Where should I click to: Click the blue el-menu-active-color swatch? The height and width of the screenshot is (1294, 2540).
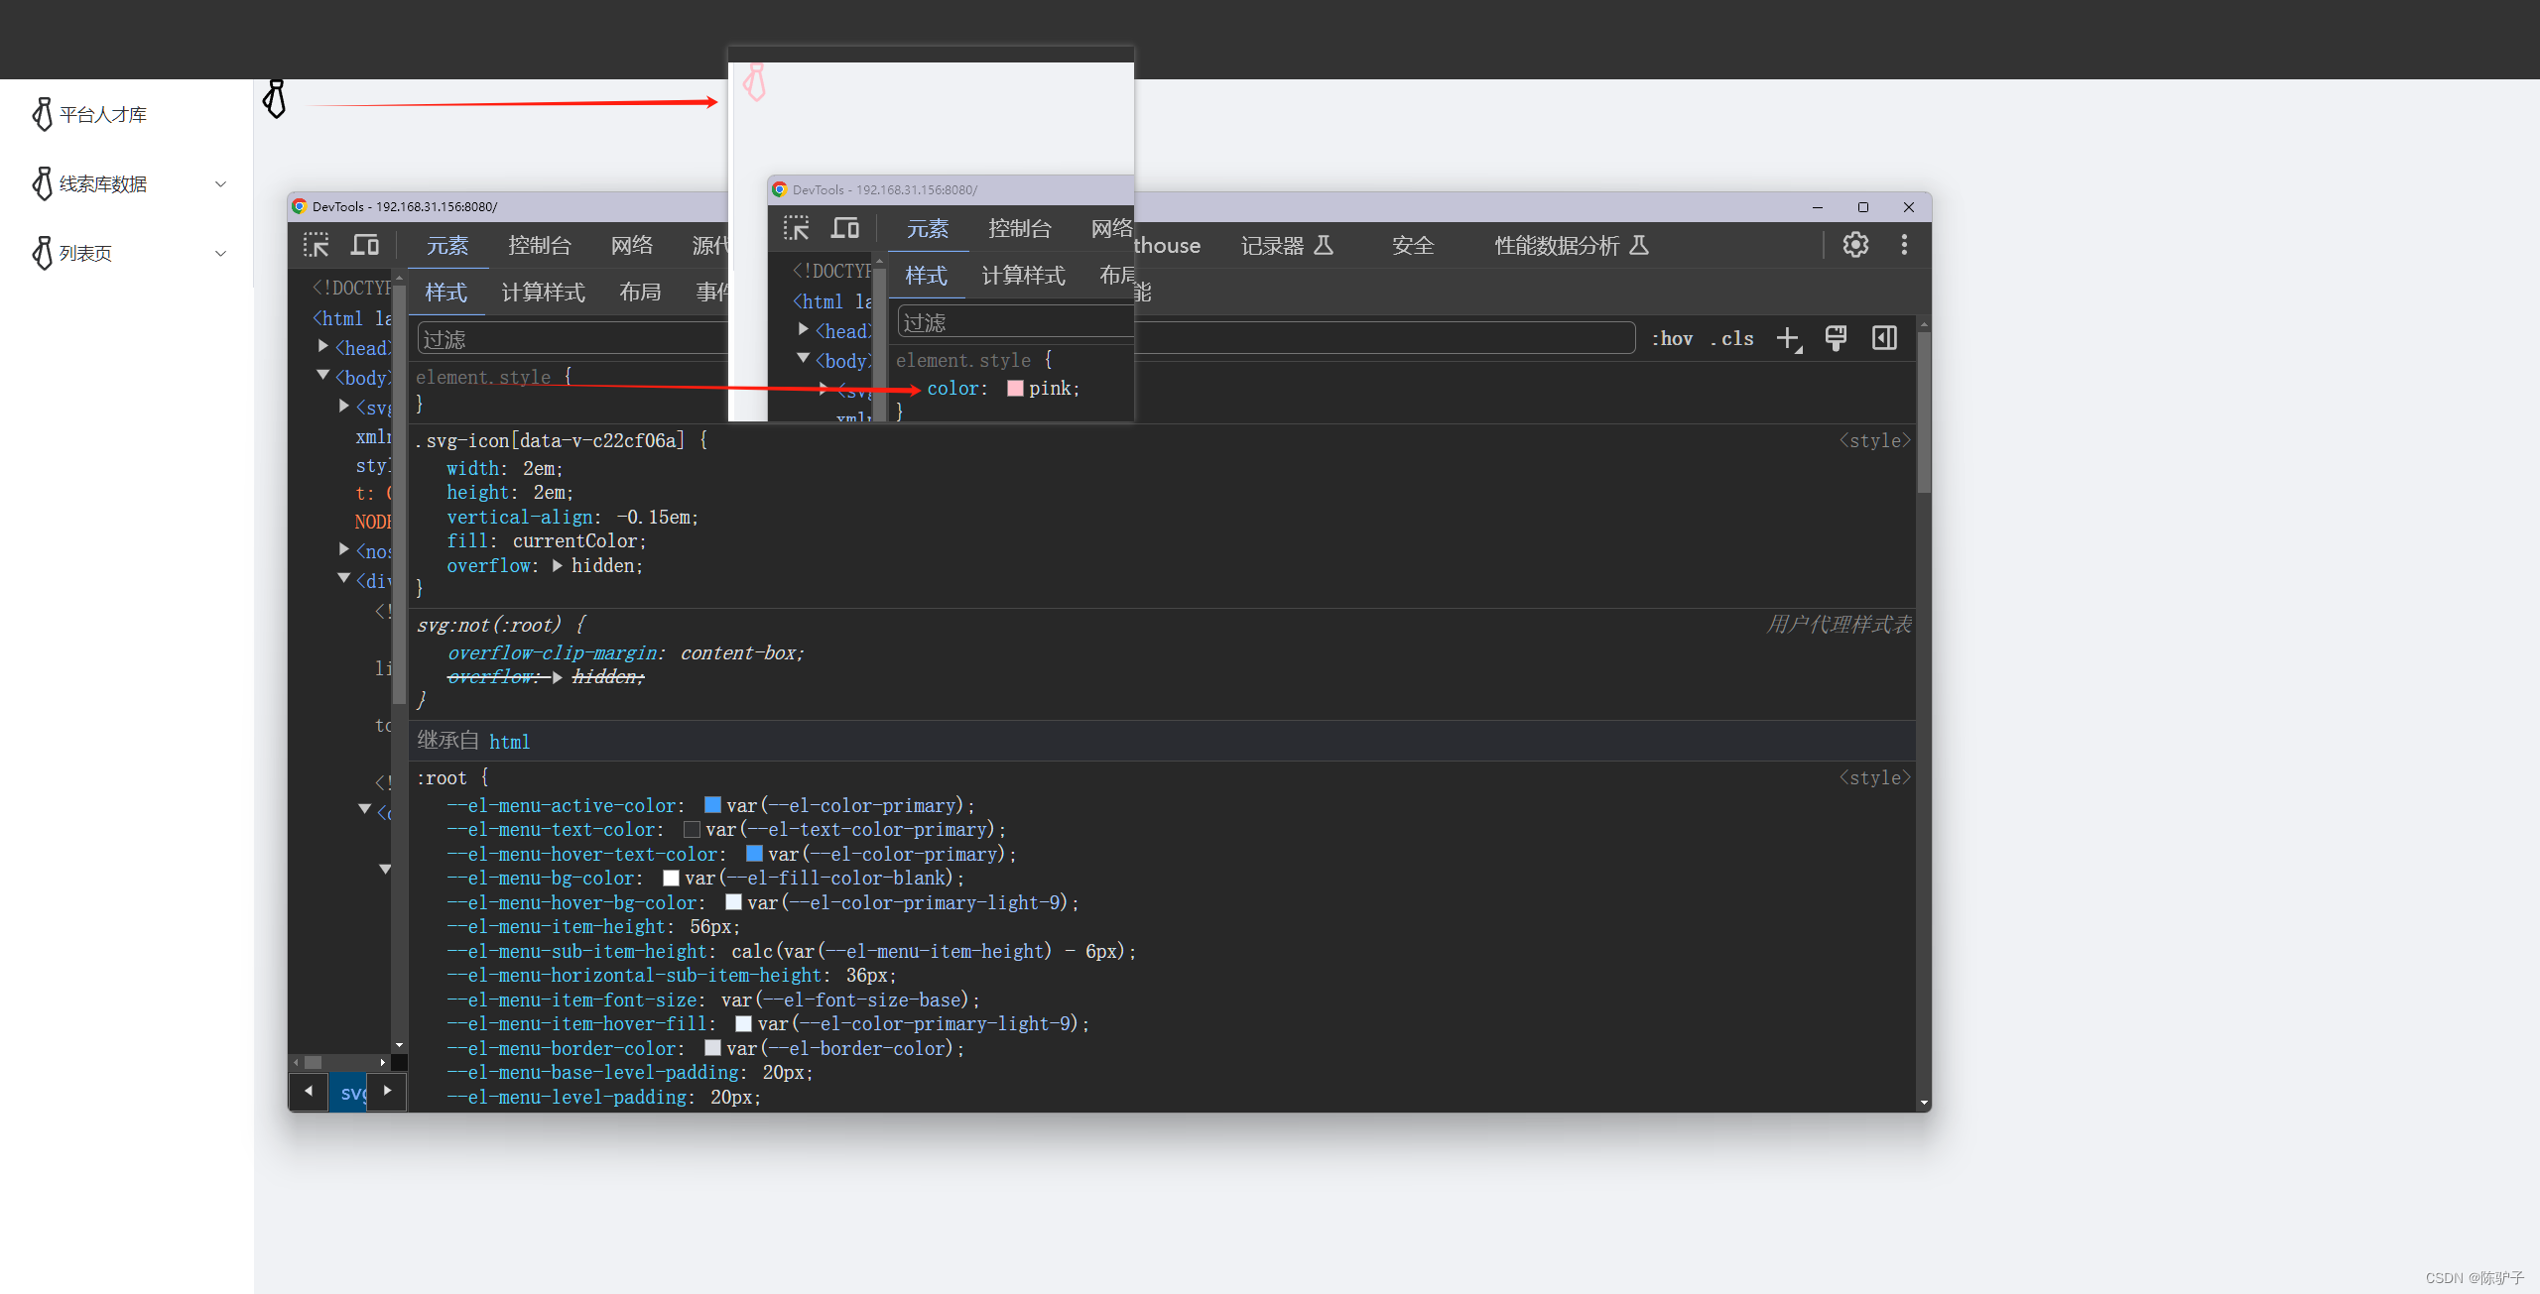tap(712, 805)
